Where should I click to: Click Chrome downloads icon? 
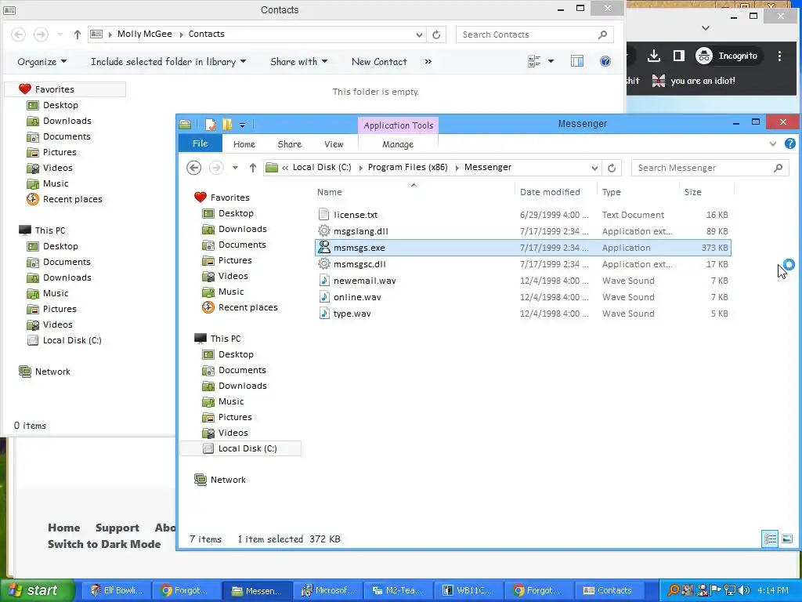[654, 56]
